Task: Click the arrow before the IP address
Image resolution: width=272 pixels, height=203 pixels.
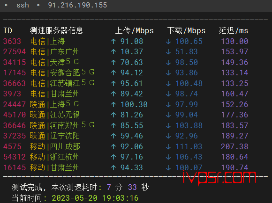Action: (x=38, y=5)
